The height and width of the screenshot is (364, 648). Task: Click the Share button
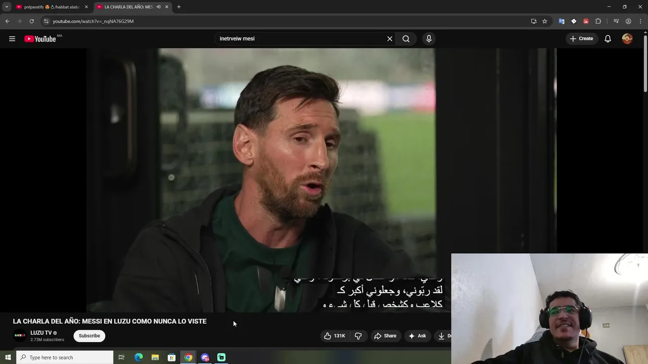pos(385,336)
